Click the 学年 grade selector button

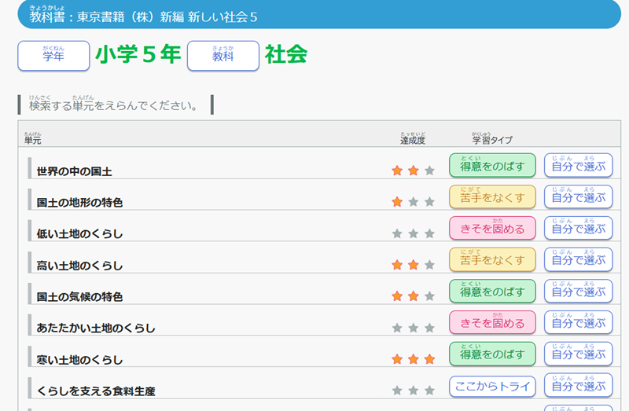tap(53, 55)
